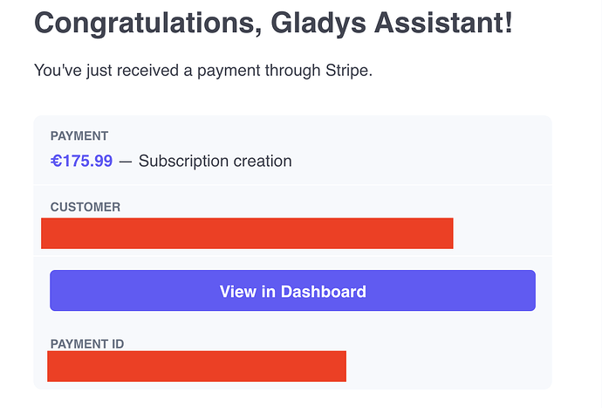602x408 pixels.
Task: Click the redacted customer details block
Action: pos(247,233)
